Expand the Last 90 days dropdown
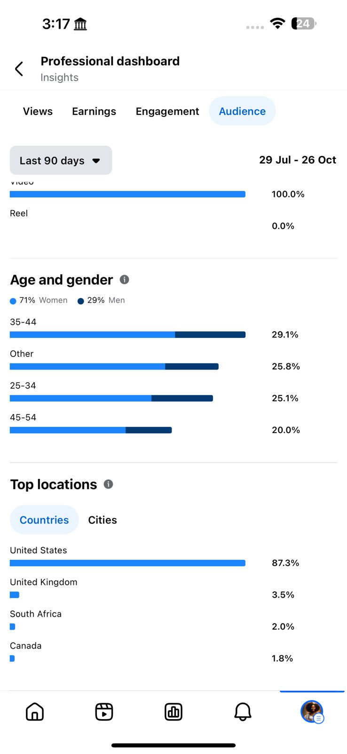This screenshot has width=347, height=754. click(x=61, y=160)
